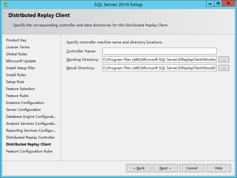This screenshot has height=178, width=237.
Task: Browse for the Result Directory folder
Action: coord(224,68)
